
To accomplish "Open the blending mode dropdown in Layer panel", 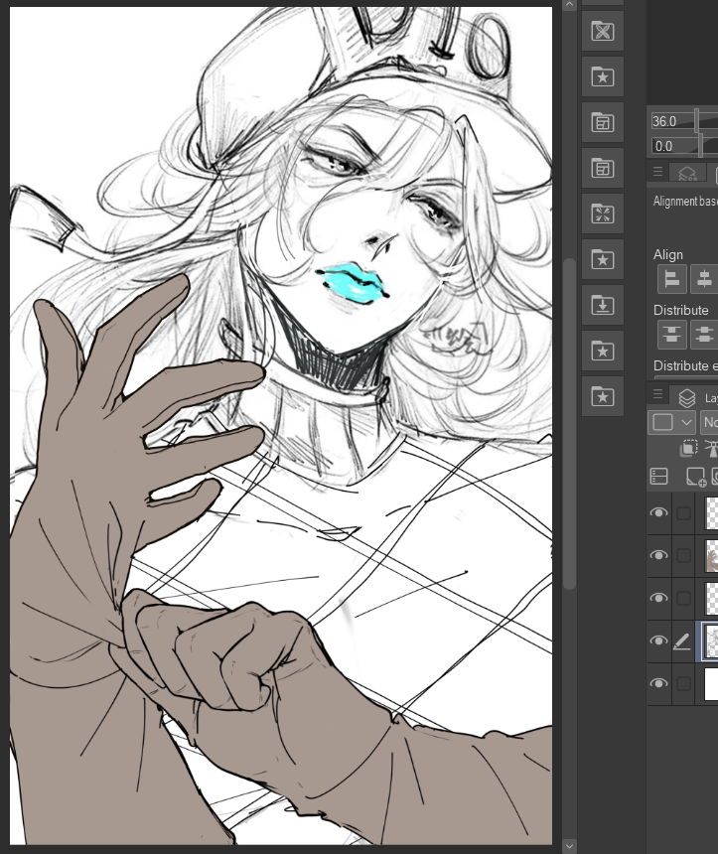I will (x=709, y=422).
